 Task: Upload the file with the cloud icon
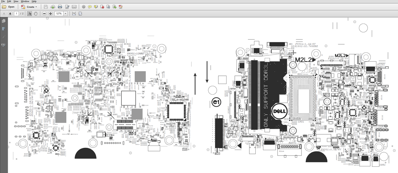click(53, 7)
